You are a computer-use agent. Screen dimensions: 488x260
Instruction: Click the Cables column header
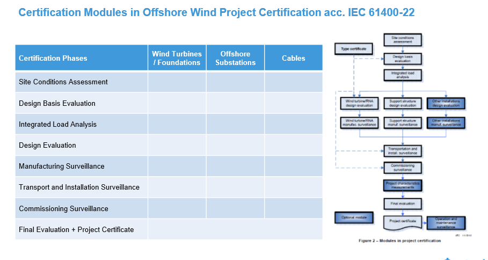point(293,58)
